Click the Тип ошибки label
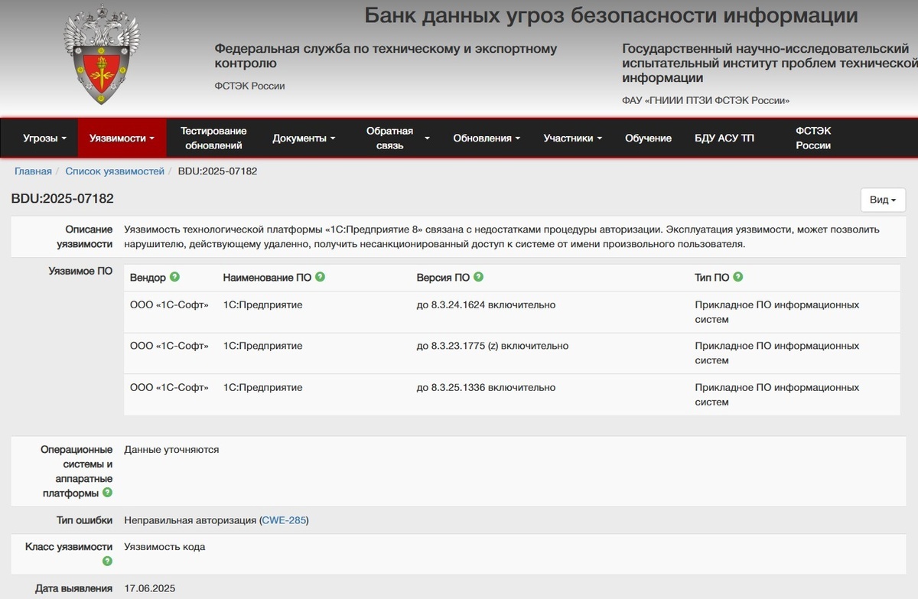 tap(84, 520)
